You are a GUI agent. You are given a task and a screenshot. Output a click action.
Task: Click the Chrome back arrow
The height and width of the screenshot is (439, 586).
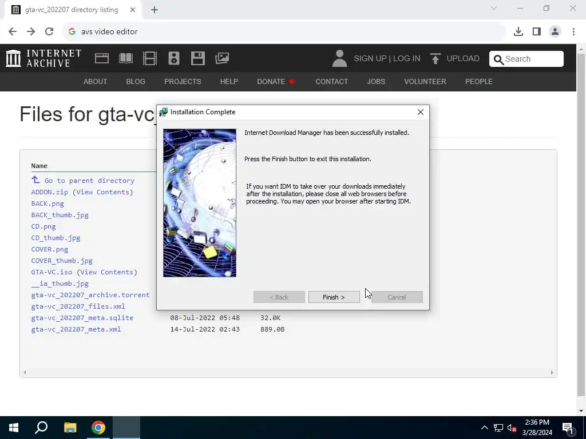(x=13, y=32)
